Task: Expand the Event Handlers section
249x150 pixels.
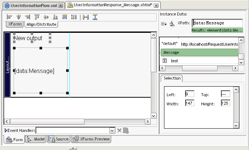Action: point(6,130)
